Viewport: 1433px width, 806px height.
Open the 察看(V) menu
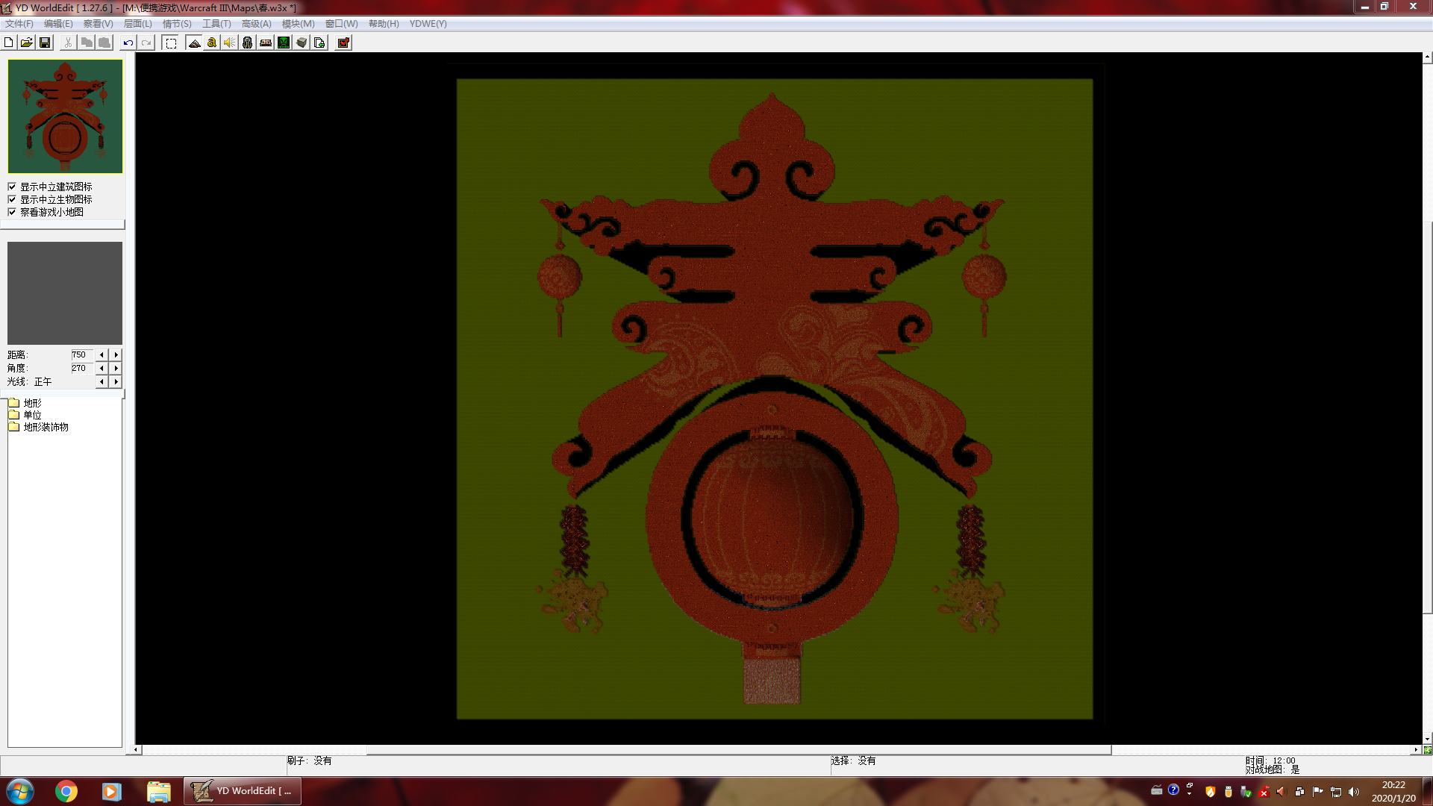[98, 24]
